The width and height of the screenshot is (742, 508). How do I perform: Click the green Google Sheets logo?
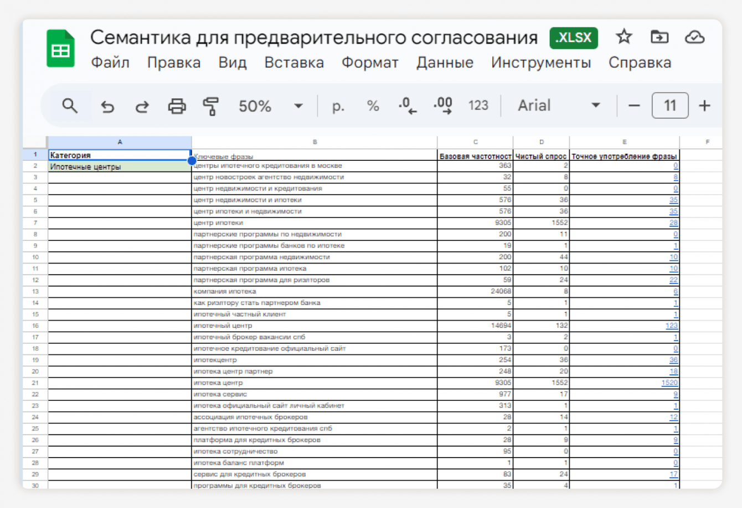coord(60,49)
